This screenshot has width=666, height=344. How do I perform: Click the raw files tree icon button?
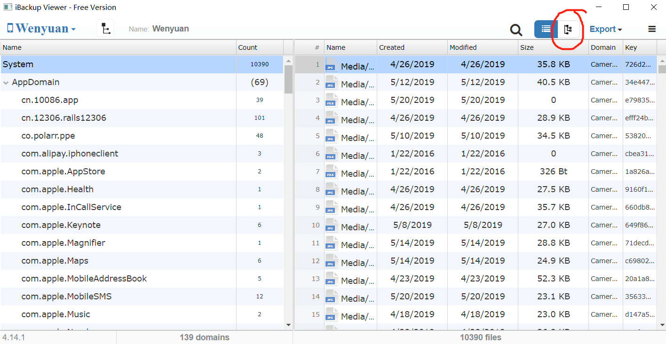(105, 29)
